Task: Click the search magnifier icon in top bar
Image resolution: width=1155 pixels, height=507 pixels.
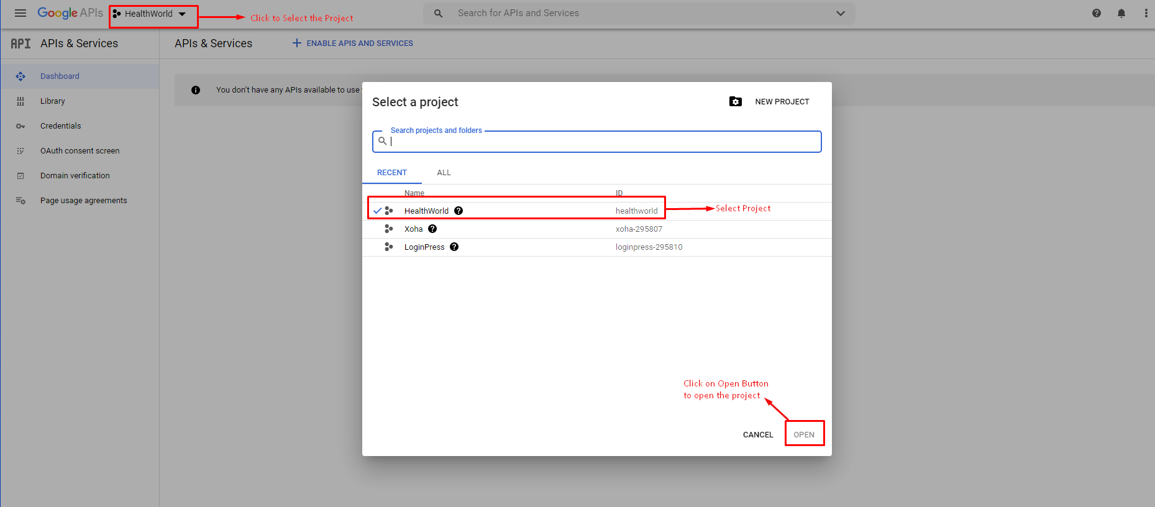Action: coord(439,13)
